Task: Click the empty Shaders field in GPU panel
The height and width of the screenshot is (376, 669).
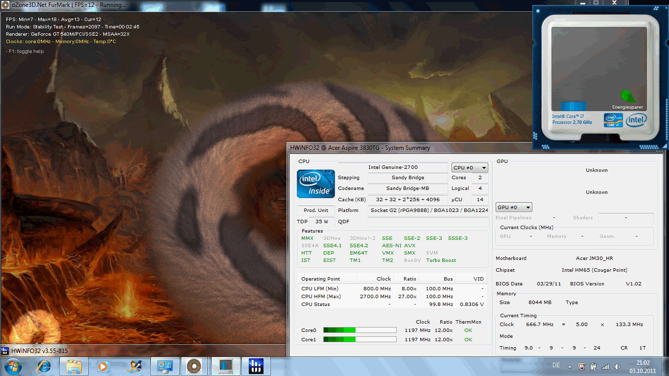Action: click(626, 217)
